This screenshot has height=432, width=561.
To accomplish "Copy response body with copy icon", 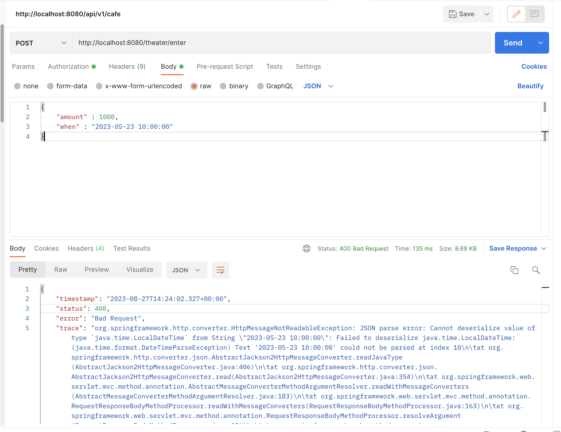I will pyautogui.click(x=514, y=270).
